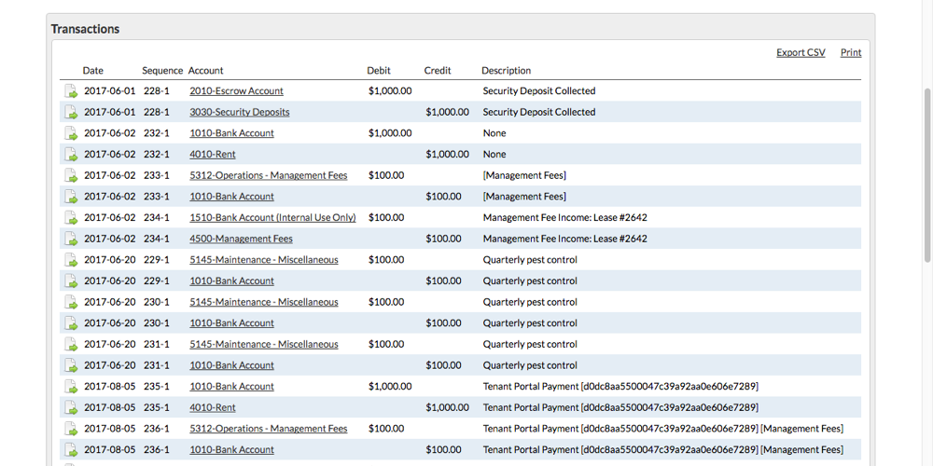Open the 3030-Security Deposits account link
This screenshot has width=933, height=466.
239,112
